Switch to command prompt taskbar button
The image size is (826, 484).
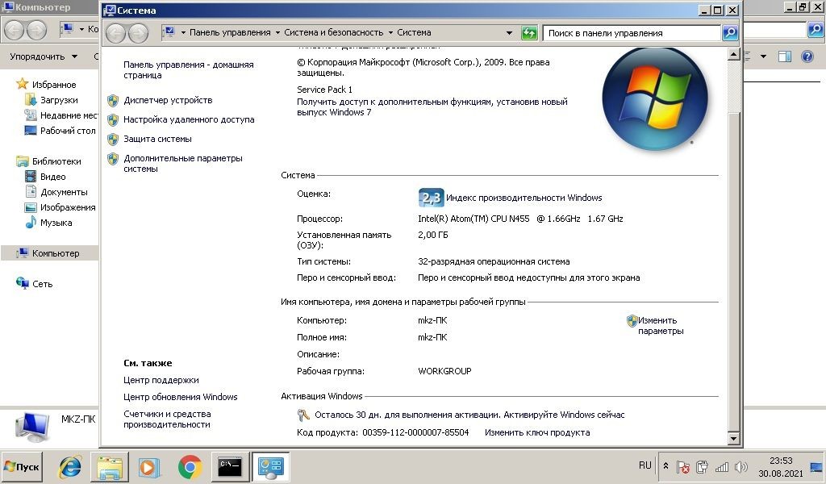(x=230, y=466)
